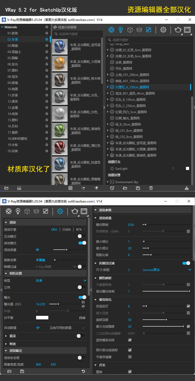The height and width of the screenshot is (381, 195).
Task: Select the CUDA render engine
Action: [x=67, y=229]
